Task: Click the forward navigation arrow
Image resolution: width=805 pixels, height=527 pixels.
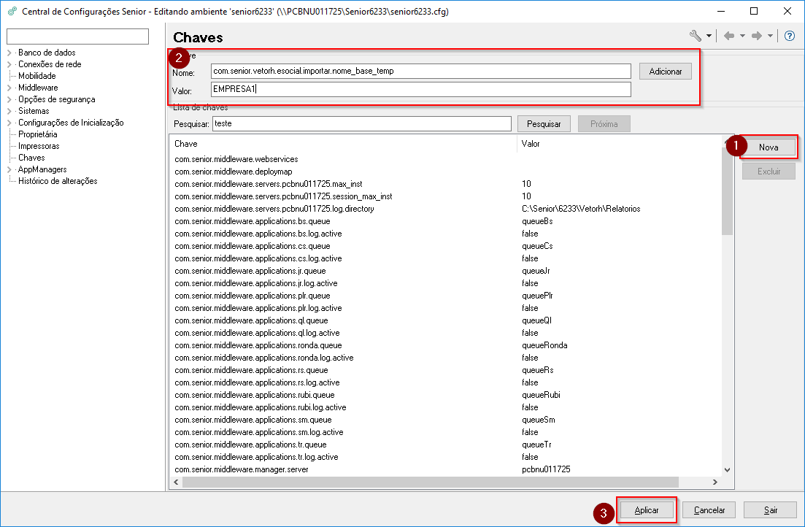Action: pos(757,36)
